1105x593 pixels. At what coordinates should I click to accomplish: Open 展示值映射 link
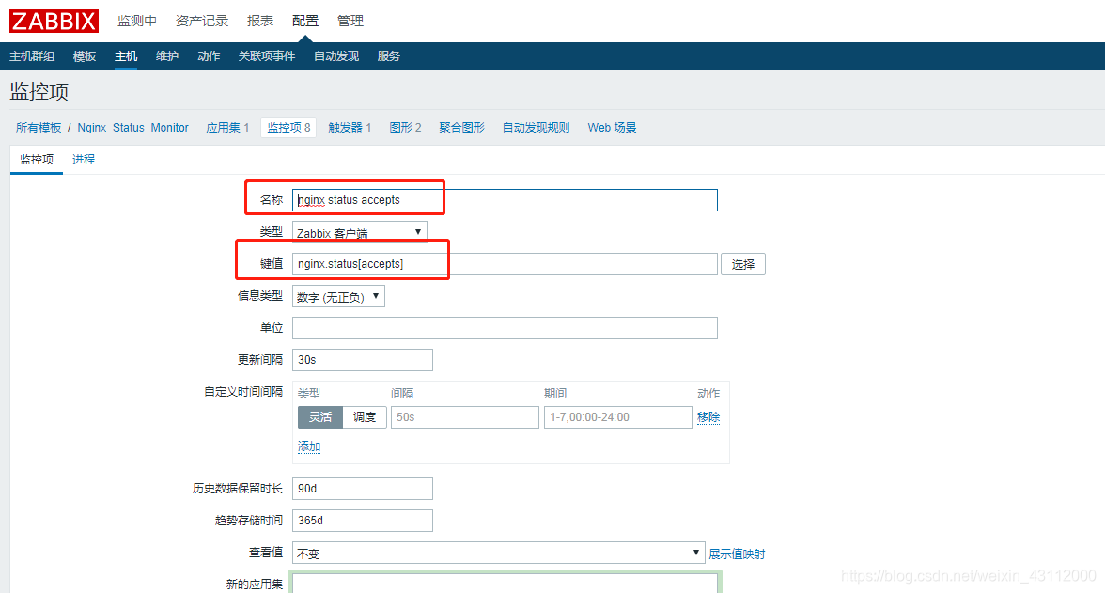pyautogui.click(x=737, y=554)
